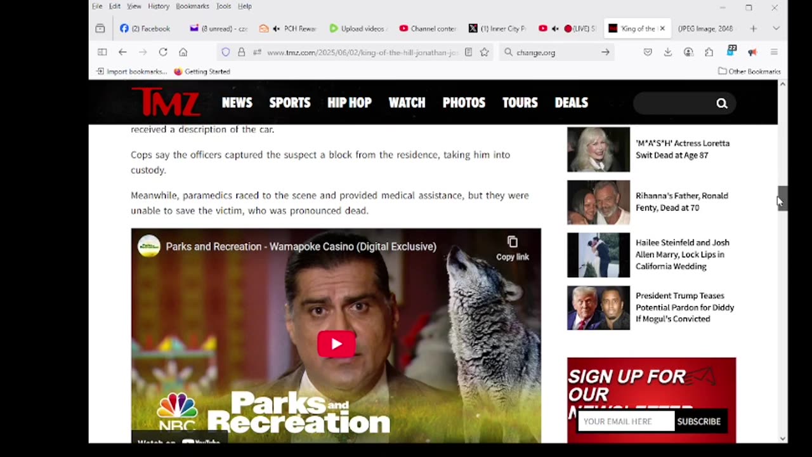
Task: Save page to Pocket
Action: click(648, 52)
